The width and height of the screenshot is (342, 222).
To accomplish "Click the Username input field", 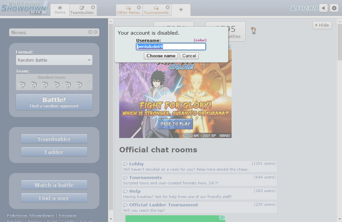I will pos(171,46).
